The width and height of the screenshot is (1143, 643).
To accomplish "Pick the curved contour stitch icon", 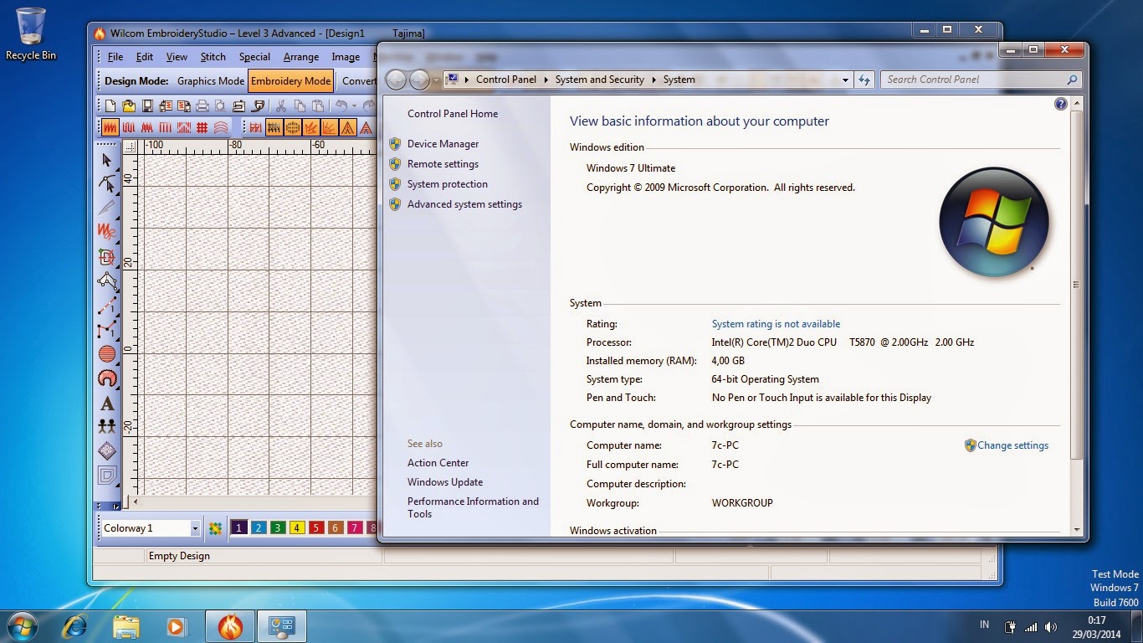I will (x=220, y=128).
